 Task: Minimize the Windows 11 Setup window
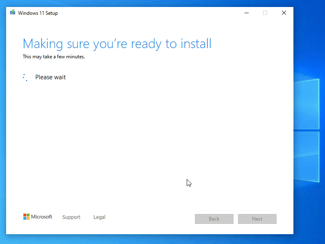point(247,13)
